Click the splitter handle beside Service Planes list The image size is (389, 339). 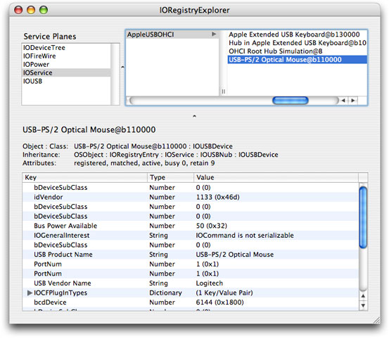pos(122,67)
